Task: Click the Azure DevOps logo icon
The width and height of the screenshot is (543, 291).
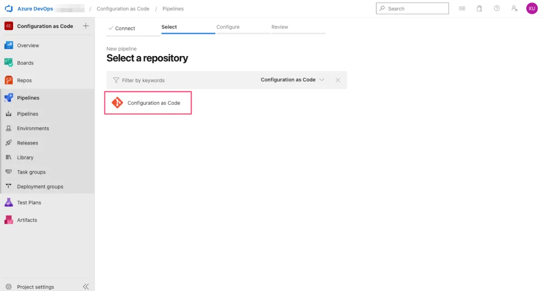Action: tap(8, 9)
